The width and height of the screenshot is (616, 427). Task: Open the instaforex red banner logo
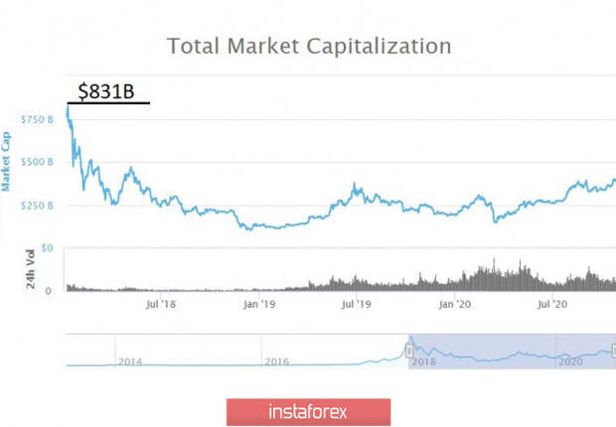pos(308,412)
